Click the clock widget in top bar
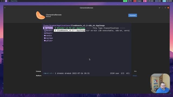This screenshot has width=173, height=97. [167, 1]
